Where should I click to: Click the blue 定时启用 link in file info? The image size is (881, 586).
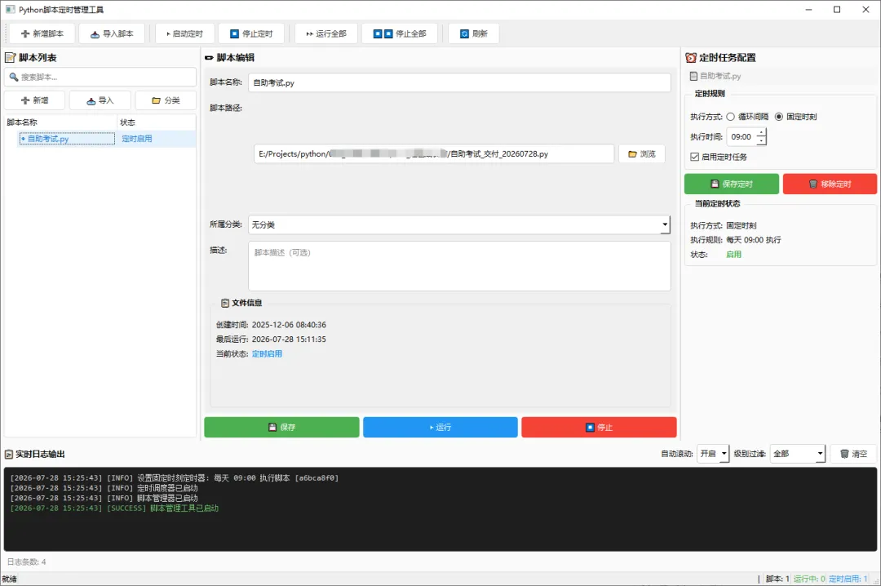[x=267, y=353]
